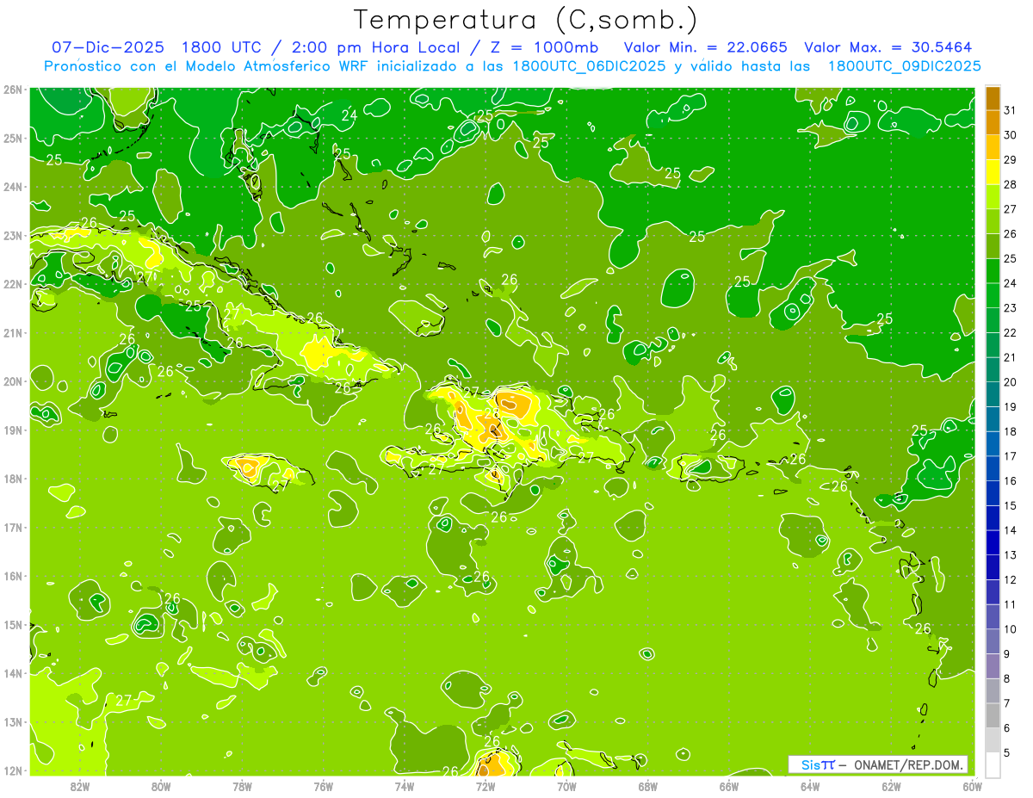Click the latitude axis label '14N'
1033x798 pixels.
coord(13,673)
